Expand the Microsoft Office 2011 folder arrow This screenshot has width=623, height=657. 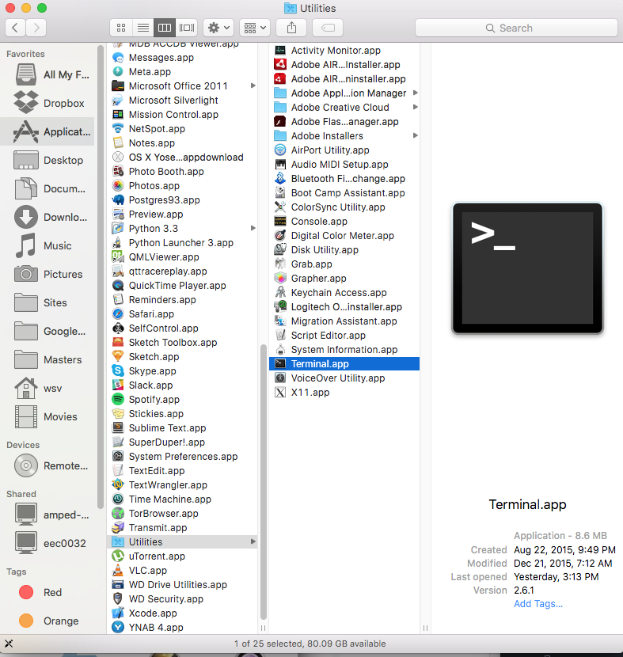(253, 86)
